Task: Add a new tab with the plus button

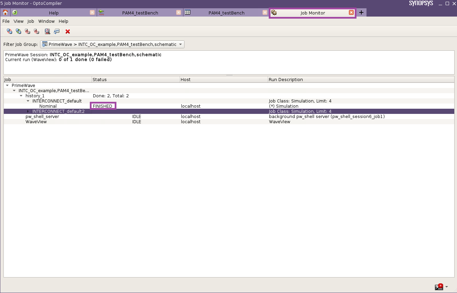Action: (361, 13)
